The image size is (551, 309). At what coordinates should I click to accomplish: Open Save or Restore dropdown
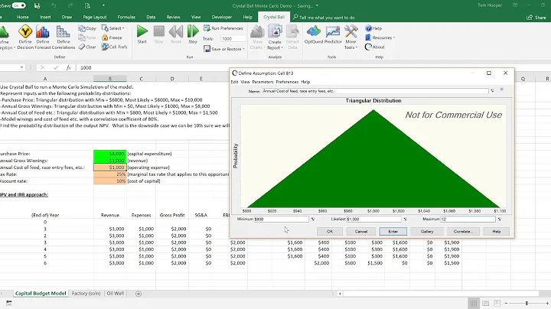click(x=223, y=49)
